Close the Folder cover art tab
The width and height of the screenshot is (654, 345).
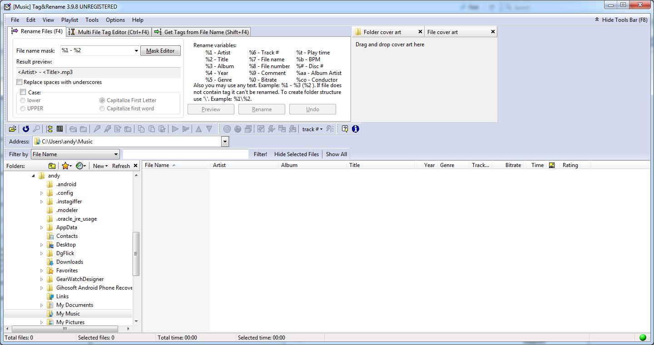[420, 32]
